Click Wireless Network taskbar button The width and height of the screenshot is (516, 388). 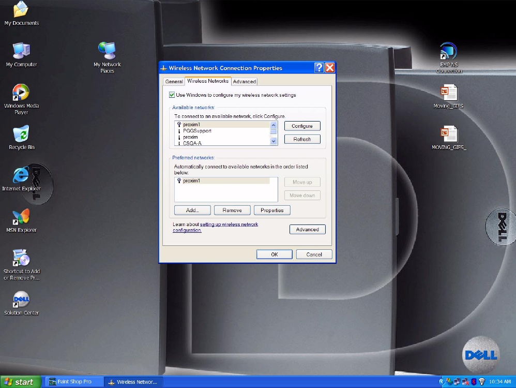pyautogui.click(x=133, y=382)
